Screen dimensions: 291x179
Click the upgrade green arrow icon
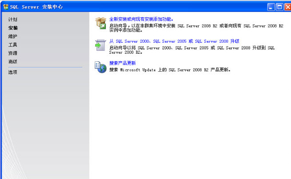tap(101, 45)
